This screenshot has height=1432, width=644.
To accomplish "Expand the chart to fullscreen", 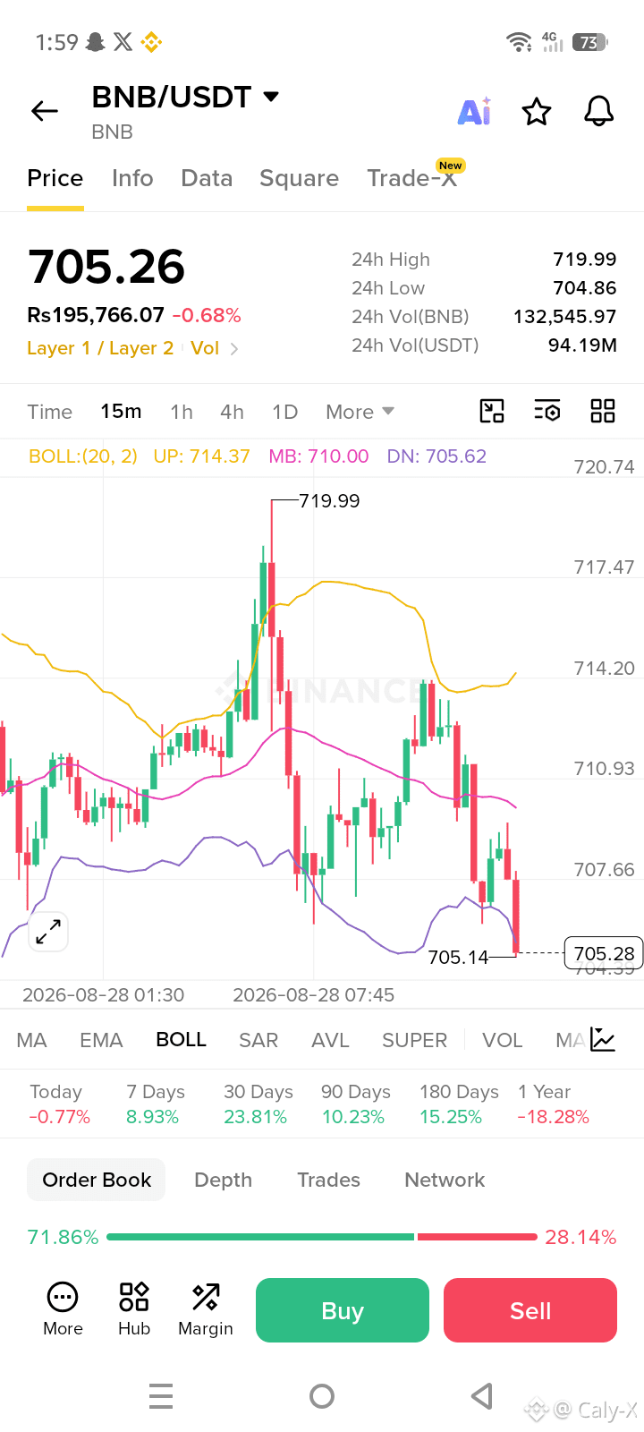I will click(x=48, y=932).
